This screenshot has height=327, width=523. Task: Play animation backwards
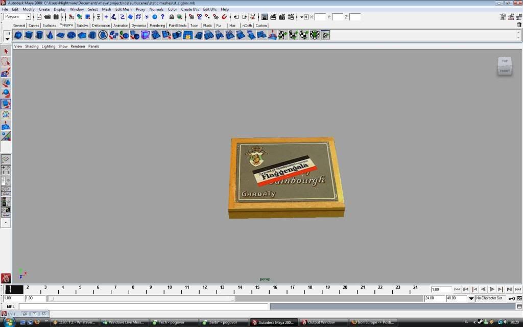[x=483, y=289]
